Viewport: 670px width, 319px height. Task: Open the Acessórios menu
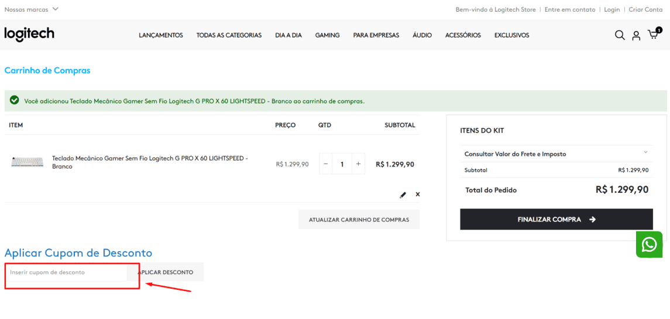pyautogui.click(x=463, y=36)
